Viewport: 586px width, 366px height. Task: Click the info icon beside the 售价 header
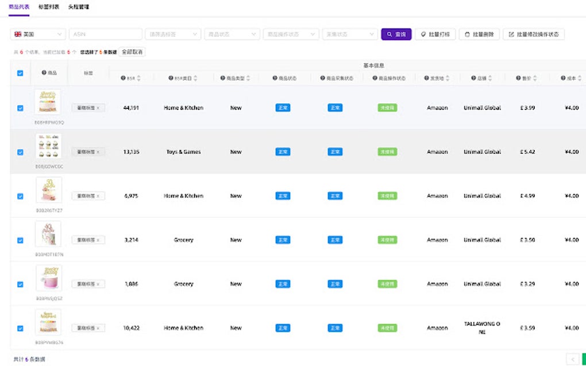(518, 78)
